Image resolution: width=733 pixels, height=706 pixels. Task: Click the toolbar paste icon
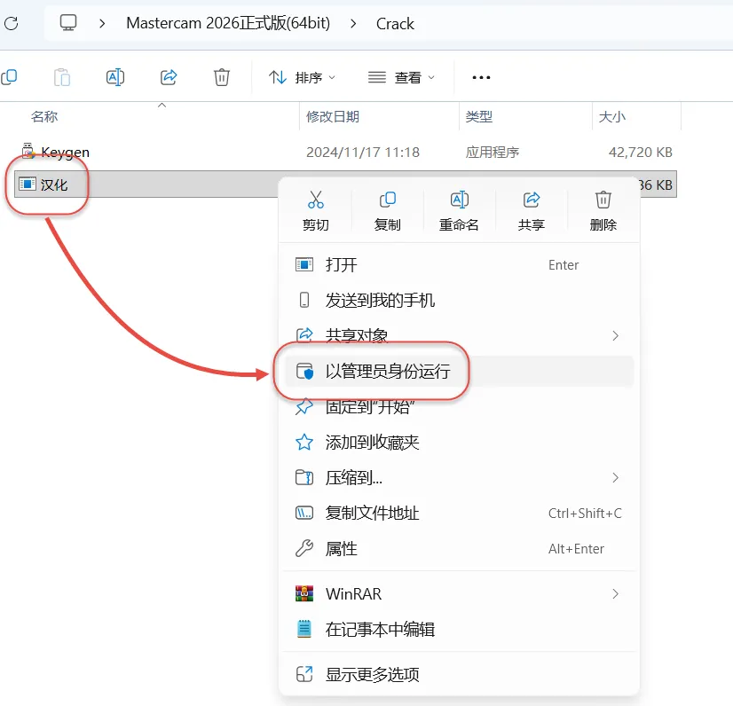pyautogui.click(x=62, y=77)
